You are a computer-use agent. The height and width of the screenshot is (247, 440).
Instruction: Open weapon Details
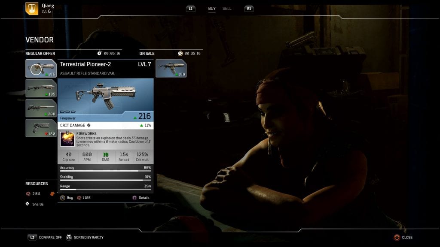point(144,198)
